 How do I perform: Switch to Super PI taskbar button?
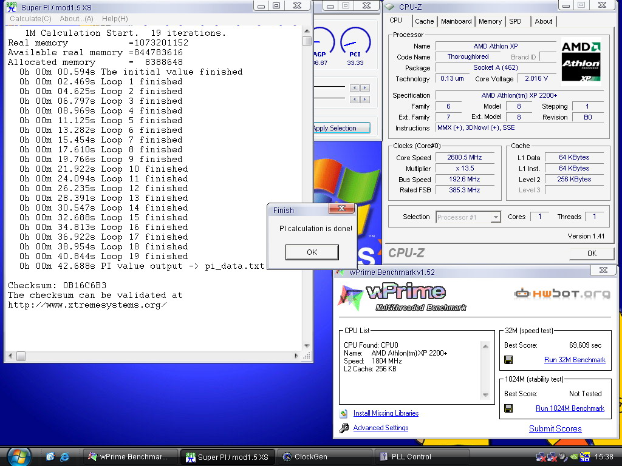tap(227, 457)
